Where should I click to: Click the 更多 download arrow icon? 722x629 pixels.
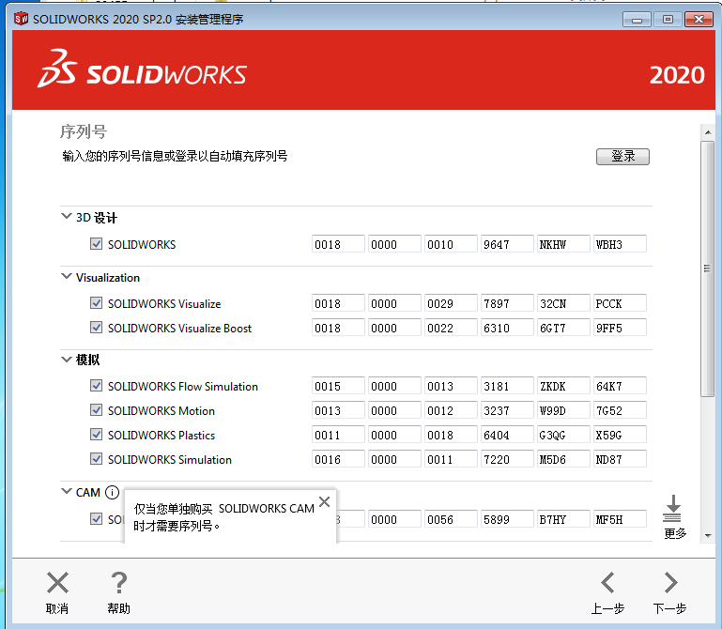[x=672, y=510]
